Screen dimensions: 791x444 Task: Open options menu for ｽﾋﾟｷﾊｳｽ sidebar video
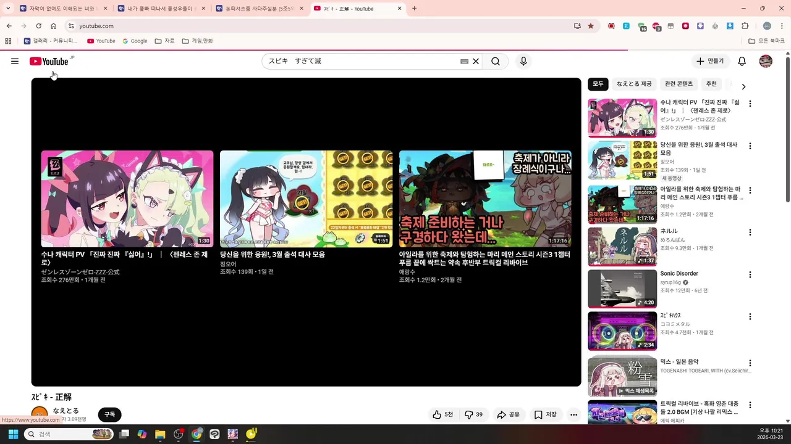750,316
